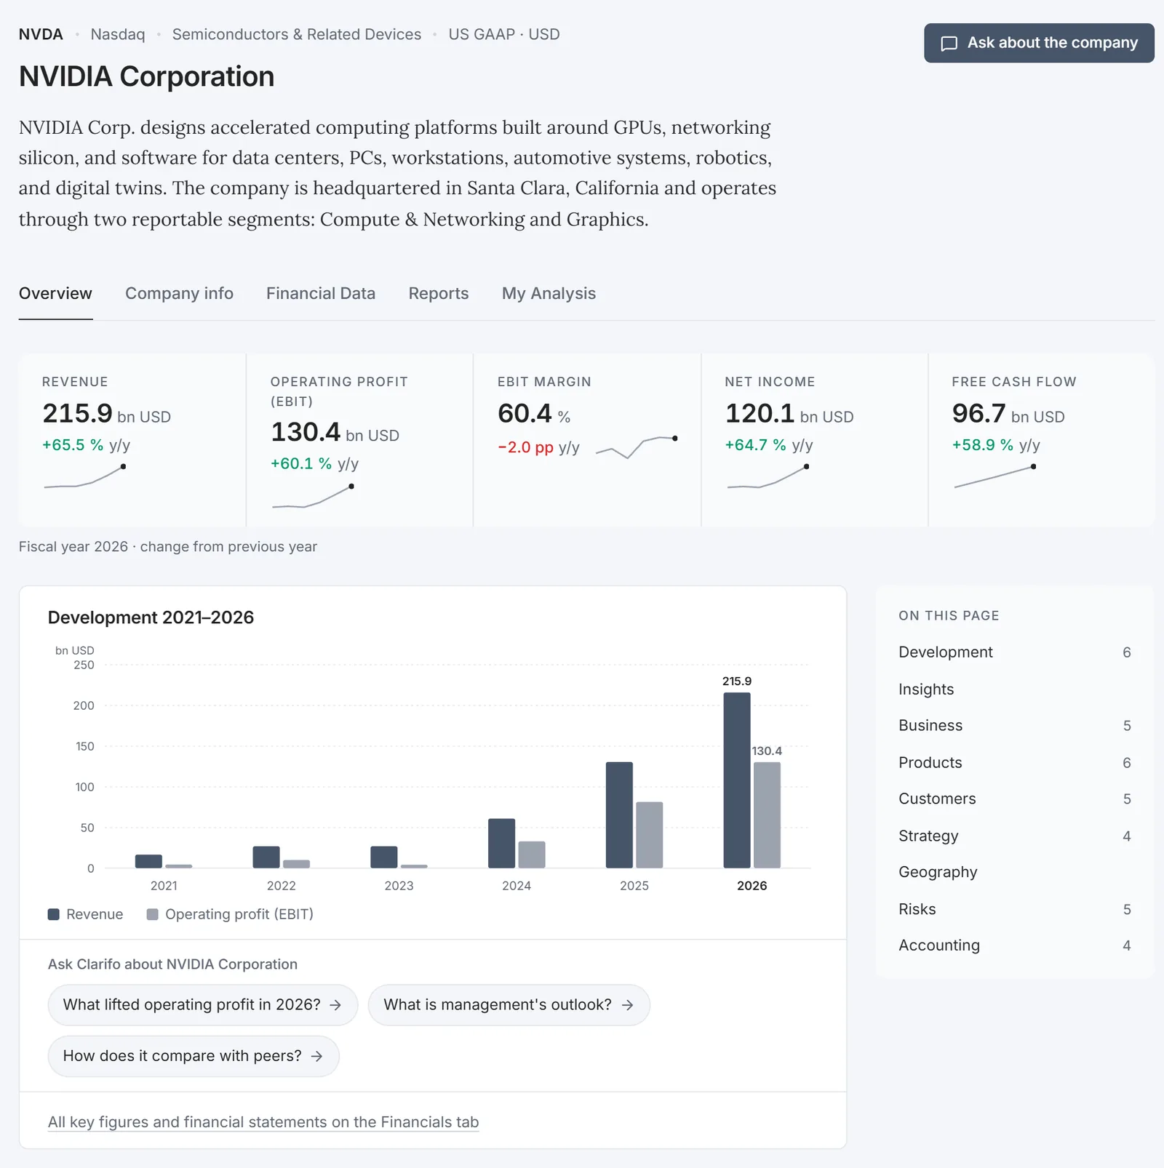Go to Customers section
Viewport: 1164px width, 1168px height.
1014,799
